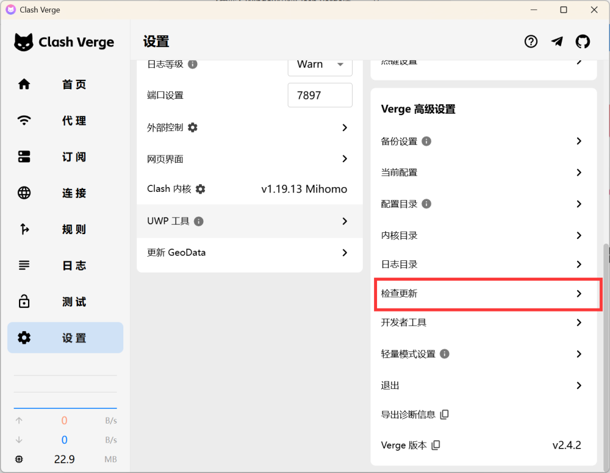
Task: Expand the 更新 GeoData row chevron
Action: [344, 253]
